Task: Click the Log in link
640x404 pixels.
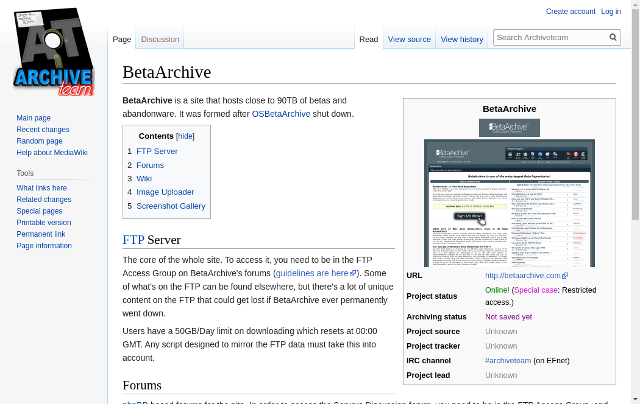Action: [x=611, y=12]
